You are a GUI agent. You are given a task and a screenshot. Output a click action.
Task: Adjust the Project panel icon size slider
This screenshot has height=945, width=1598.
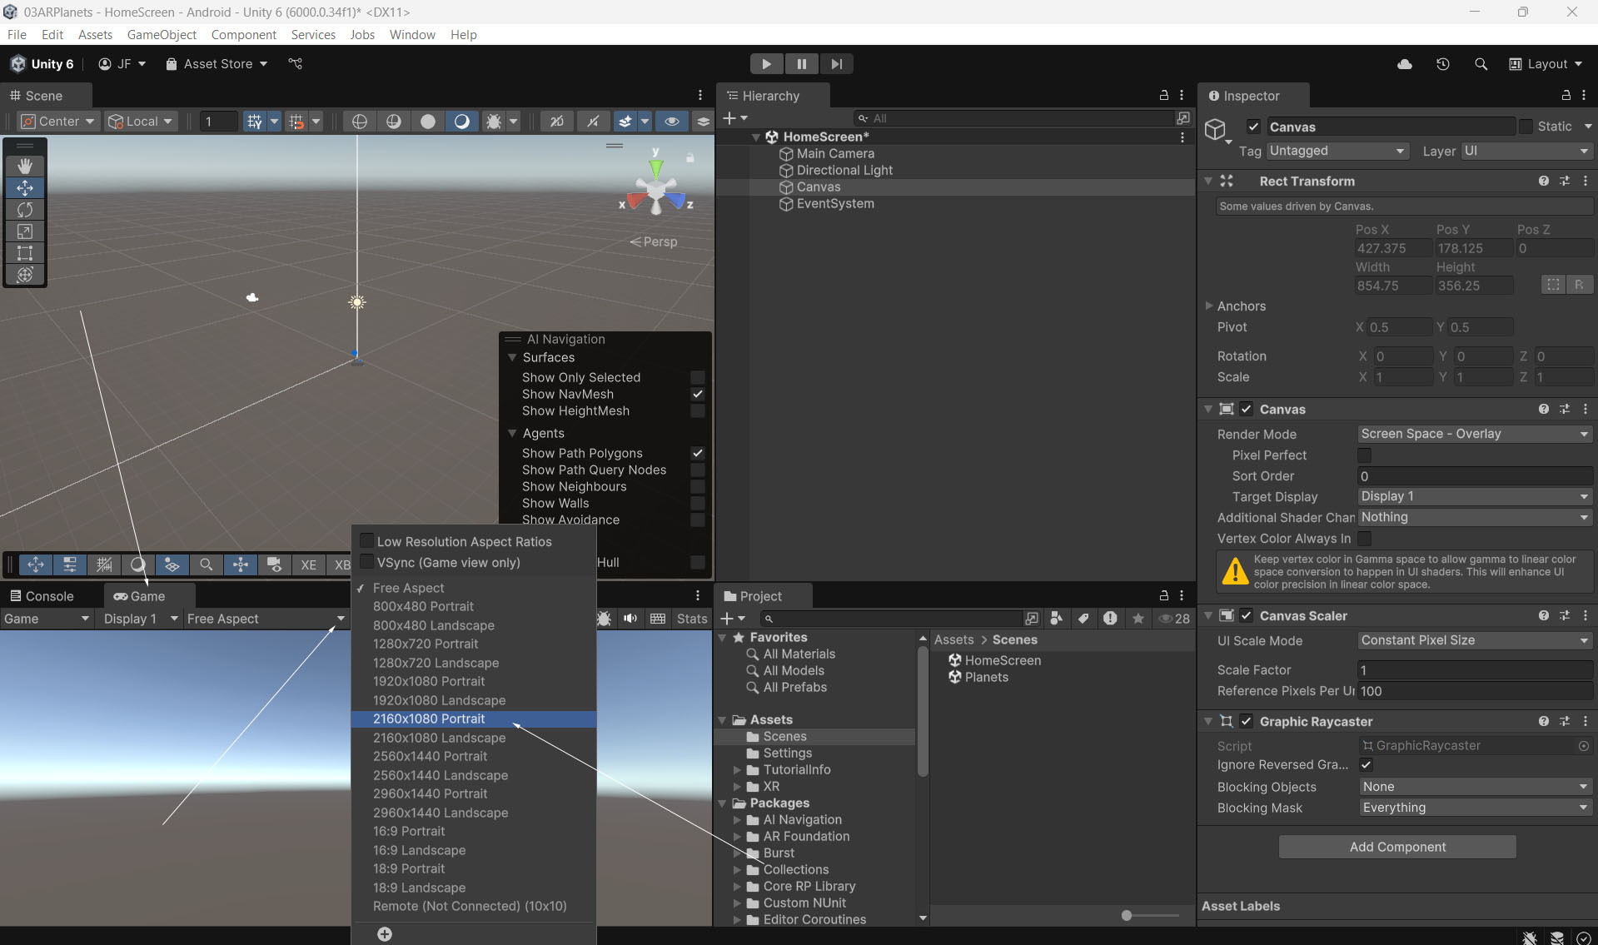tap(1127, 915)
